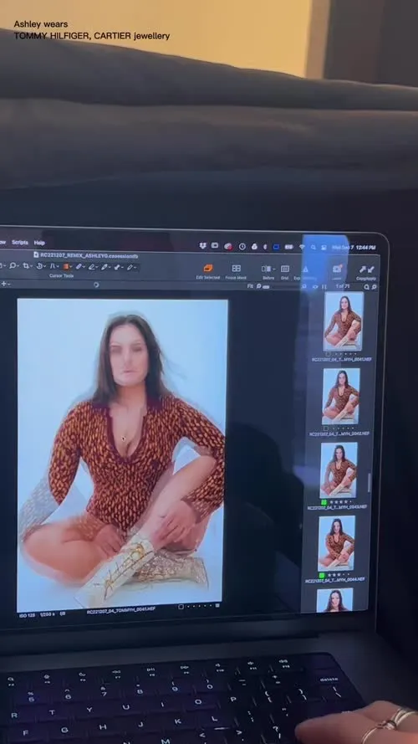This screenshot has width=418, height=744.
Task: Click the browser panel vertical scrollbar
Action: point(370,482)
